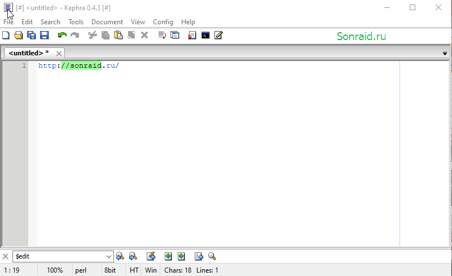452x276 pixels.
Task: Jump to last edit icon in search bar
Action: [x=151, y=256]
